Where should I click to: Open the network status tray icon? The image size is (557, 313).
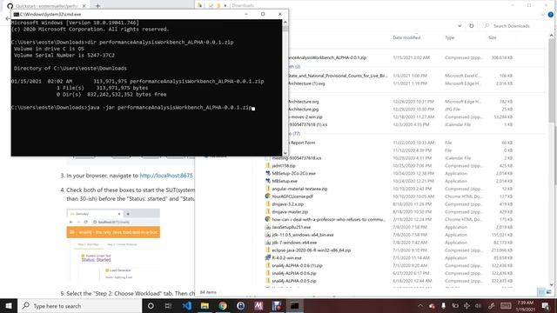point(466,305)
